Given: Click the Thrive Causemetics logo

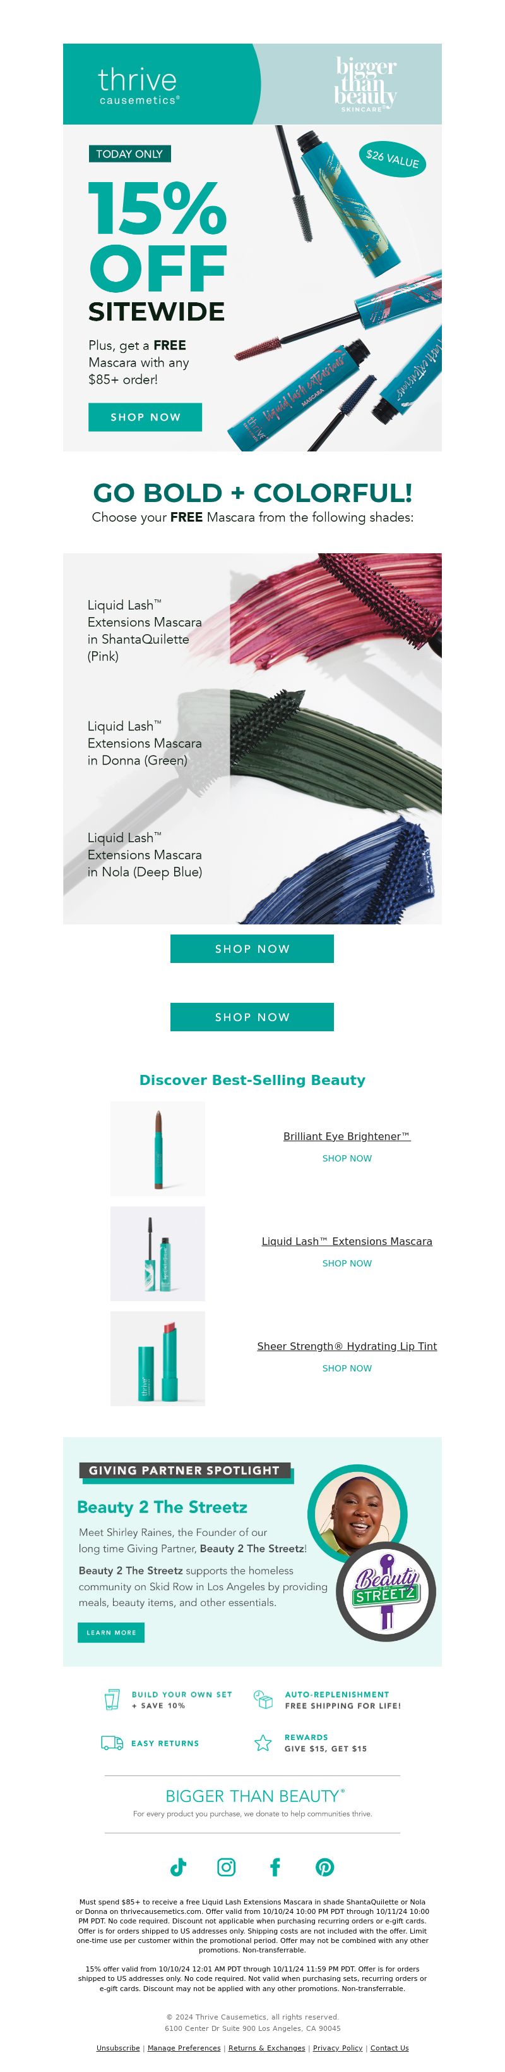Looking at the screenshot, I should coord(138,85).
